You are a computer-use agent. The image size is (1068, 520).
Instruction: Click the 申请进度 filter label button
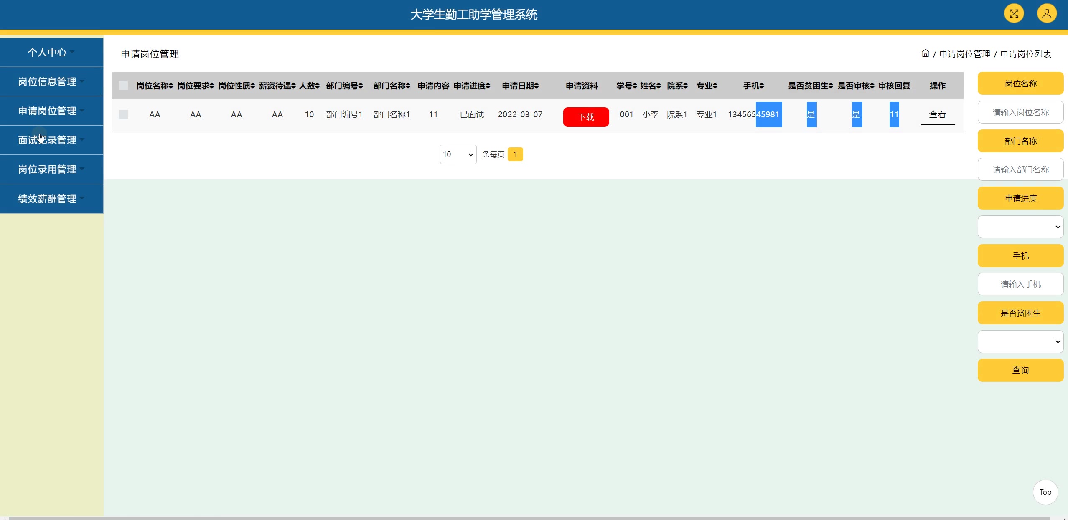click(1020, 198)
